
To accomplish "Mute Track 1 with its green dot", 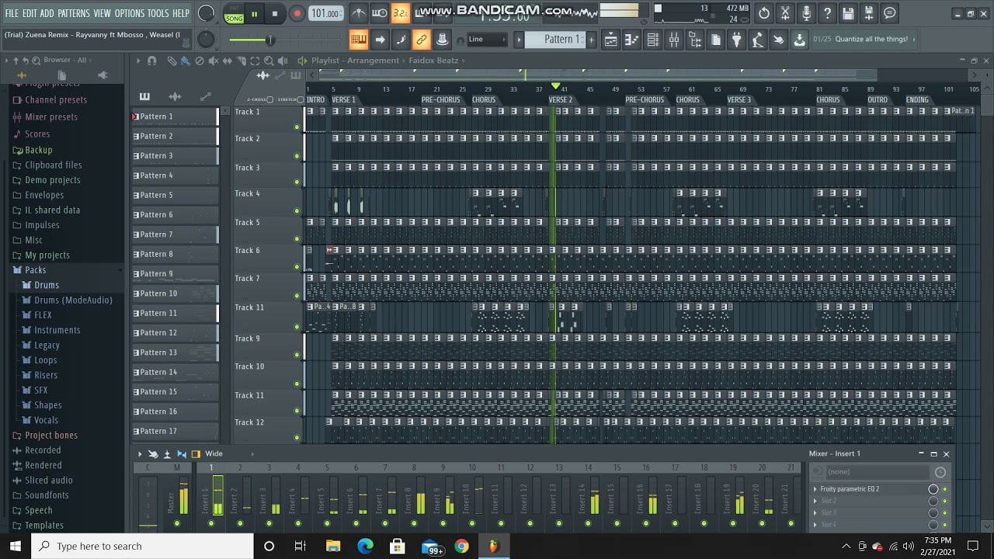I will point(297,127).
